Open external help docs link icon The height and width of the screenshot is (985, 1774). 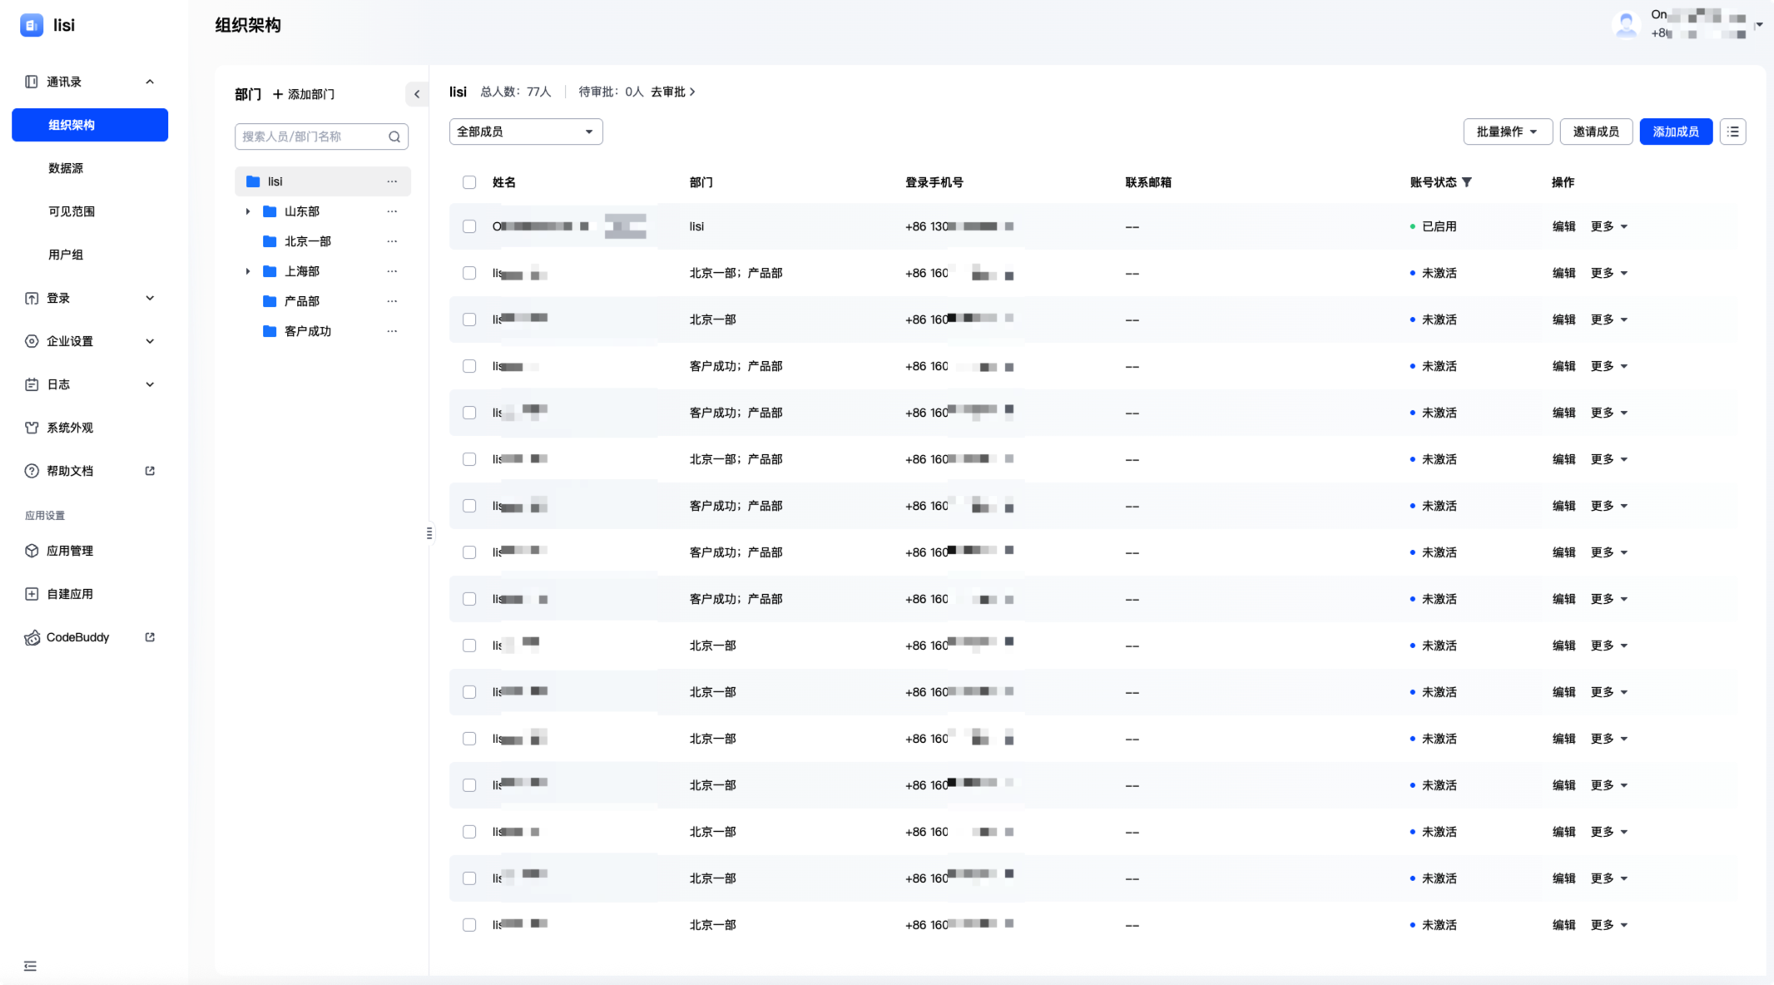click(150, 471)
